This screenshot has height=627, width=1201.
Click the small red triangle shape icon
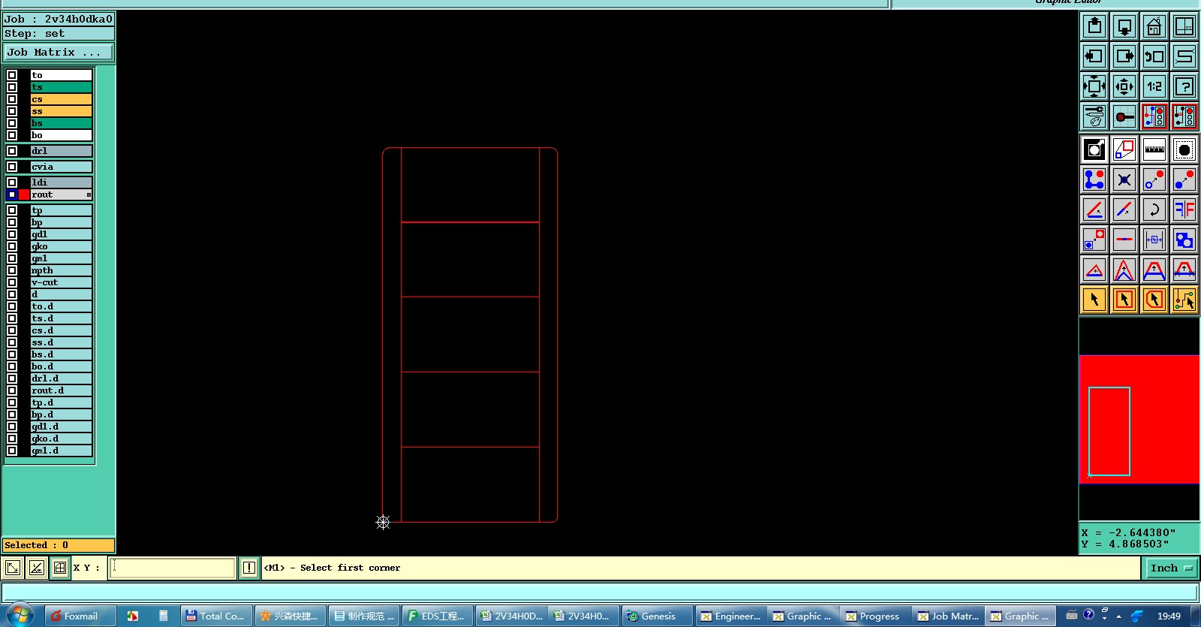tap(1094, 270)
